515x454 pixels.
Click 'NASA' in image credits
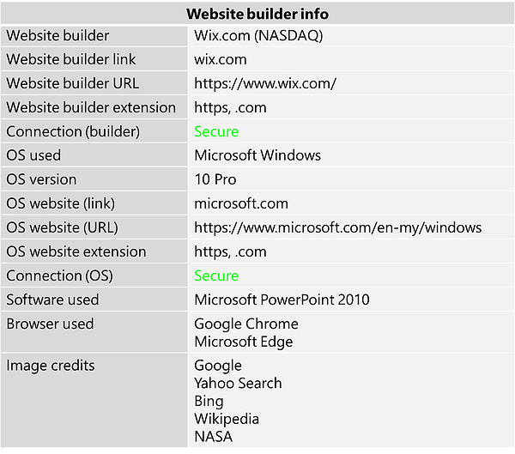point(213,437)
